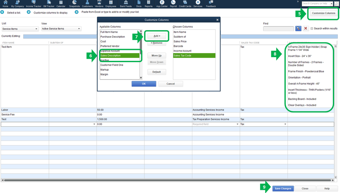Click the < Remove button
Image resolution: width=340 pixels, height=193 pixels.
tap(157, 43)
